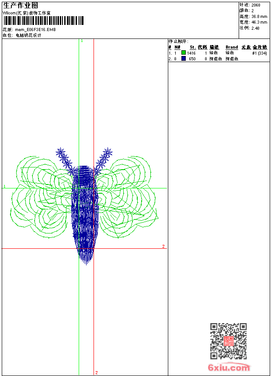Click the N# column header
Viewport: 271px width, 376px height.
click(177, 47)
